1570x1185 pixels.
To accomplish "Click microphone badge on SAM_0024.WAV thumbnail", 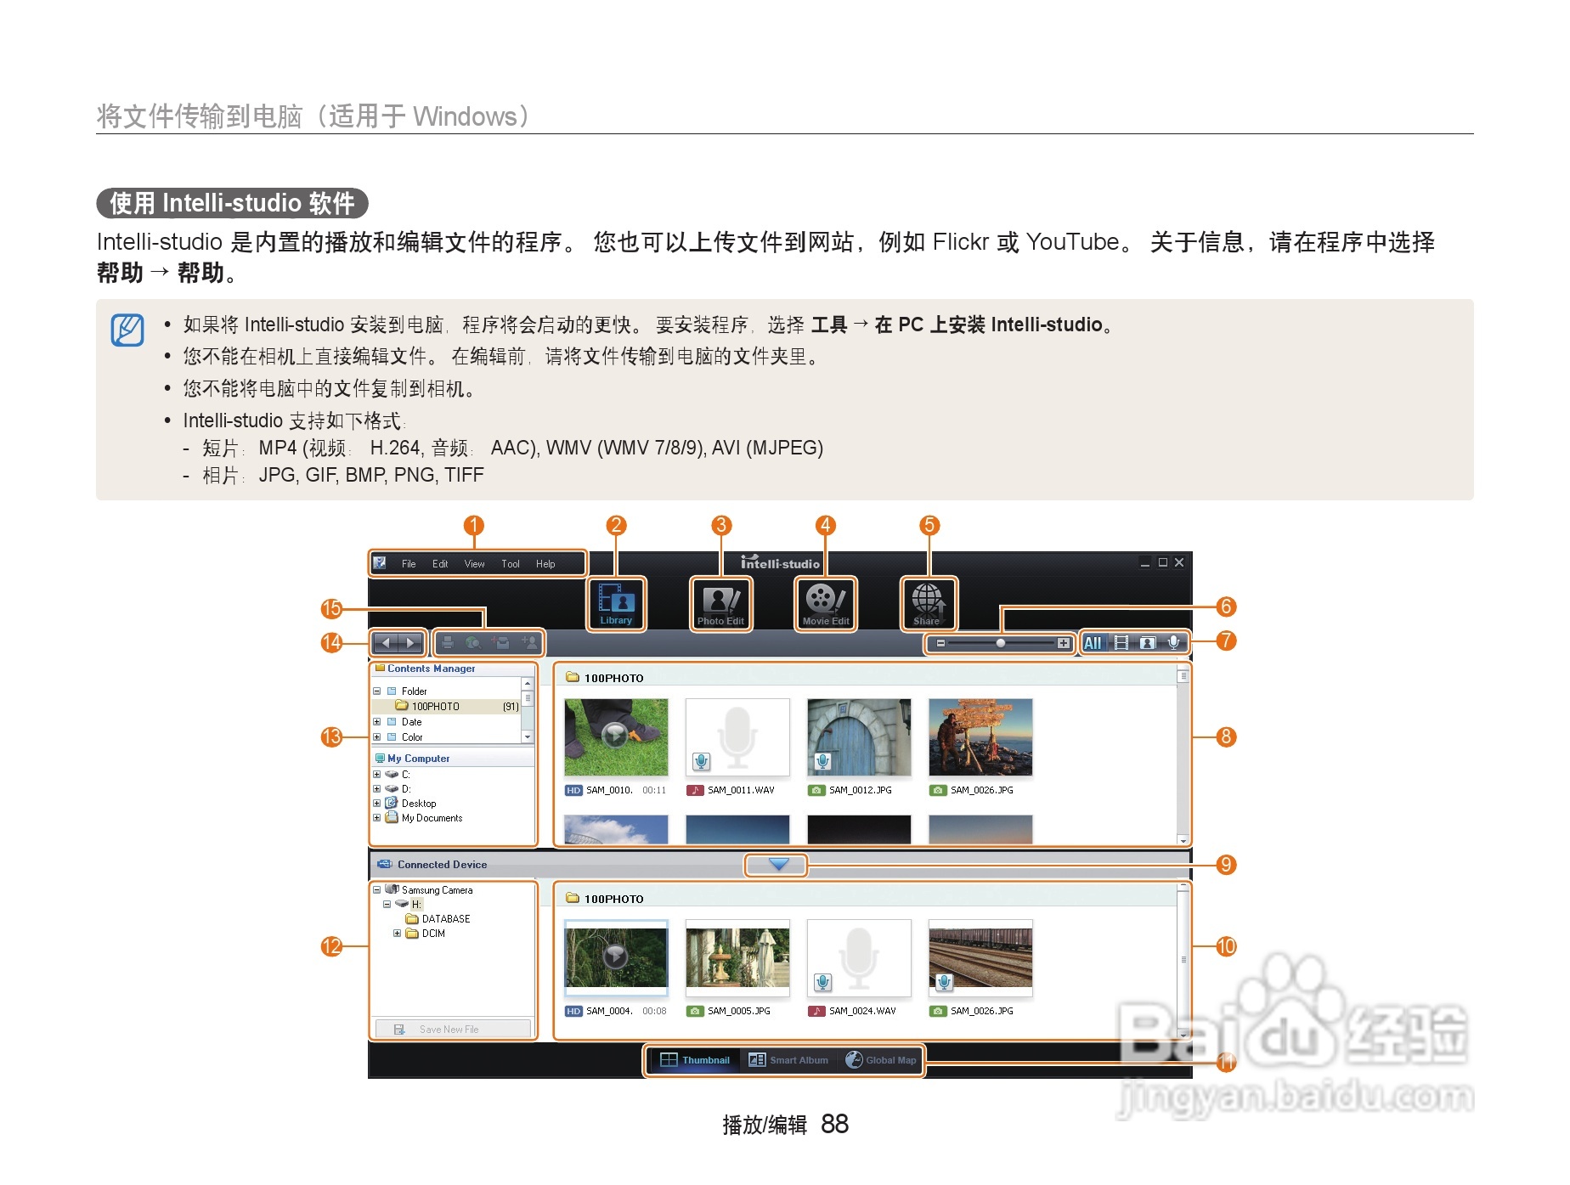I will pyautogui.click(x=822, y=982).
